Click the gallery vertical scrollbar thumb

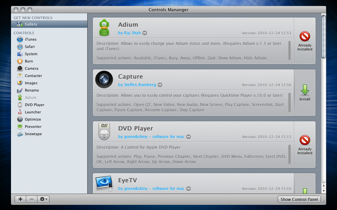pos(324,36)
